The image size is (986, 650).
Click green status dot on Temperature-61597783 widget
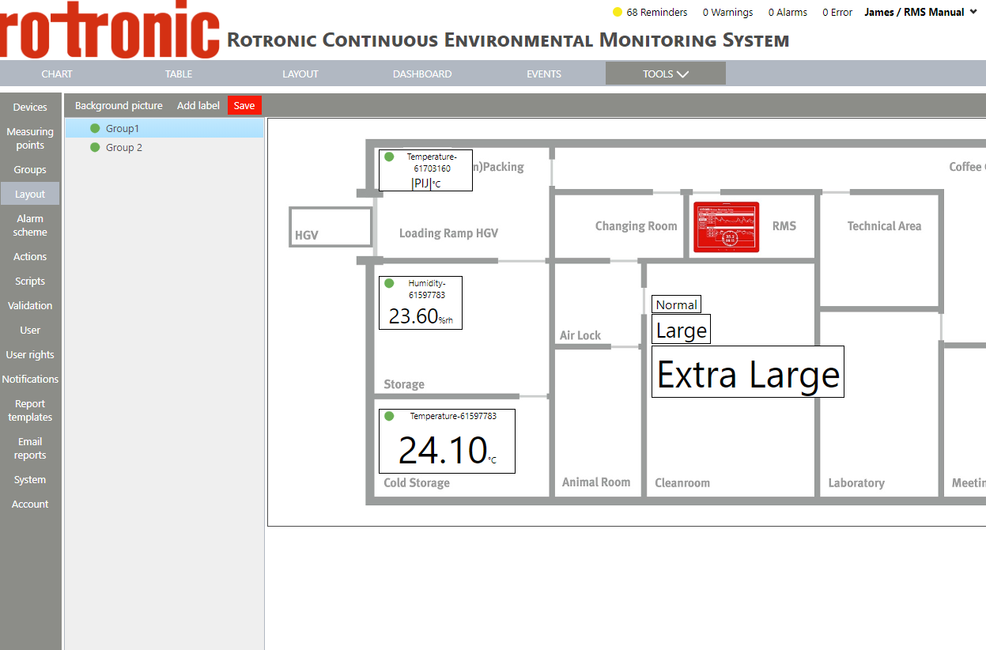(389, 416)
